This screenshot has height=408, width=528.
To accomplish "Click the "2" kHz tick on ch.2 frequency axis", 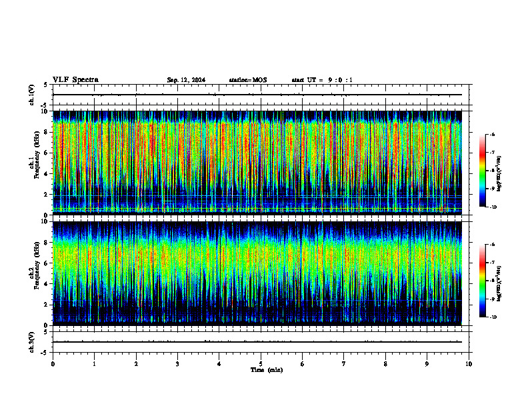I will [47, 305].
